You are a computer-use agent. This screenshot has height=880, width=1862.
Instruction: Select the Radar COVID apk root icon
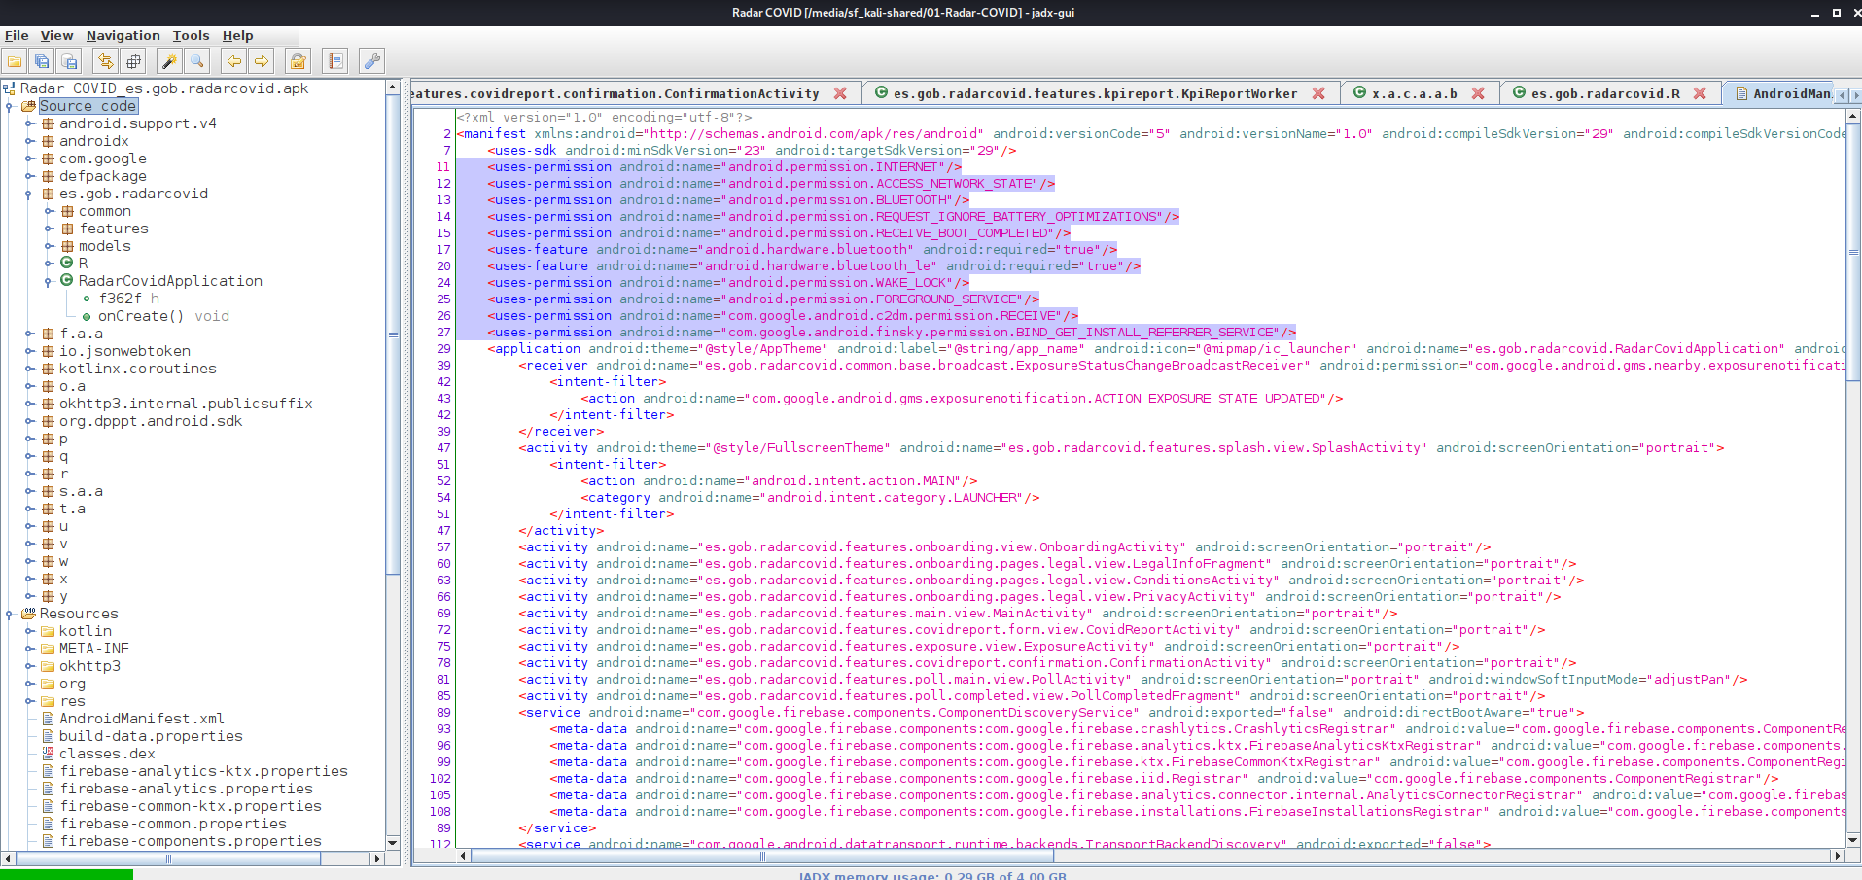9,88
